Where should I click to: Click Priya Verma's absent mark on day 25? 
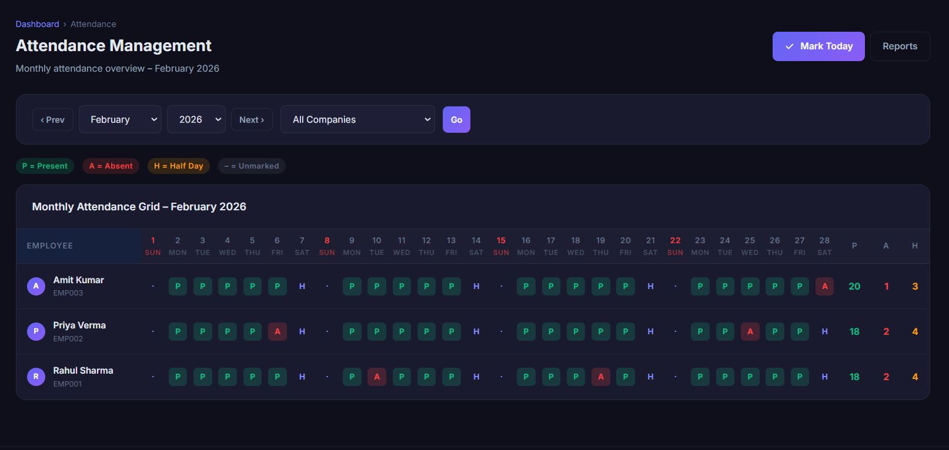point(750,331)
